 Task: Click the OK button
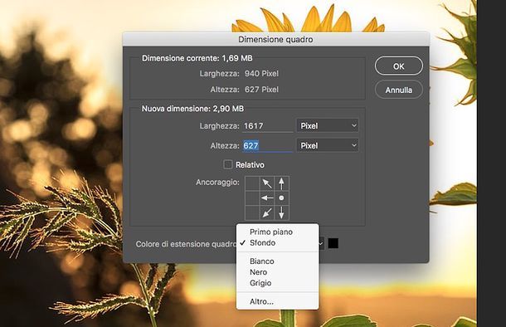coord(398,66)
